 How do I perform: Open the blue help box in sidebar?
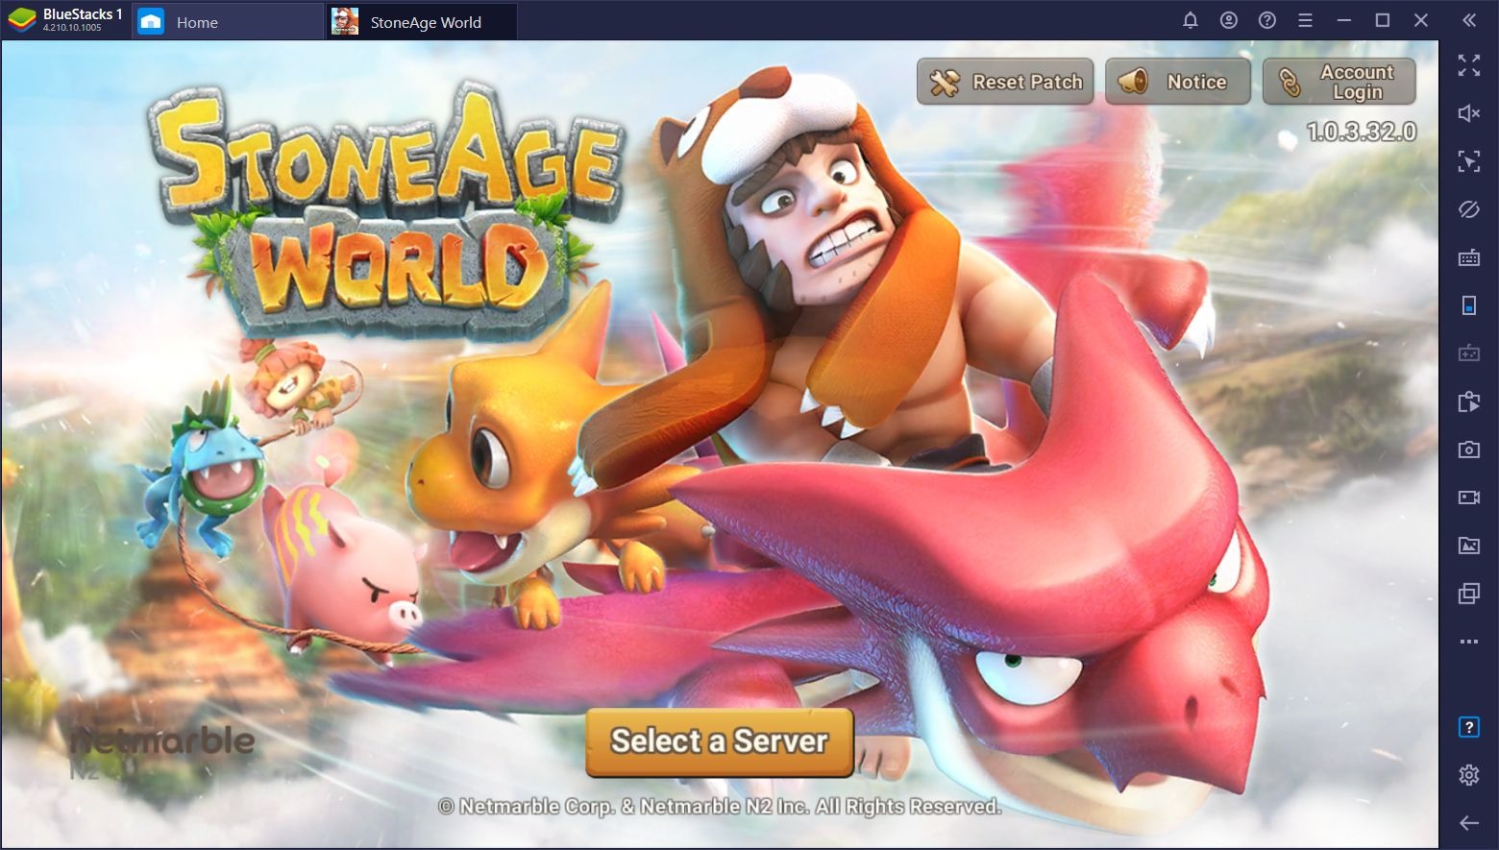point(1468,727)
